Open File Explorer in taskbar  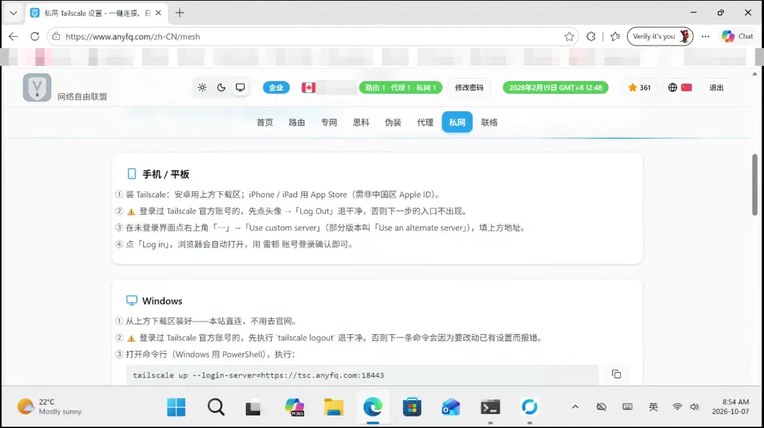click(334, 407)
